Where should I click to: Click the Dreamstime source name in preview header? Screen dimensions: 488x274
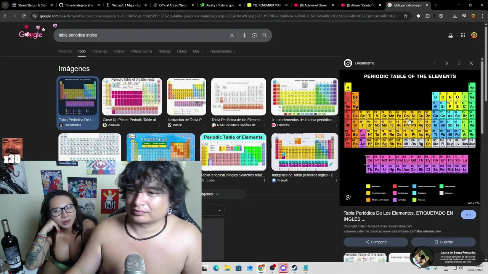click(364, 63)
